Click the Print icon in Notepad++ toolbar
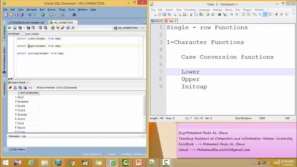This screenshot has width=297, height=167. tap(184, 14)
